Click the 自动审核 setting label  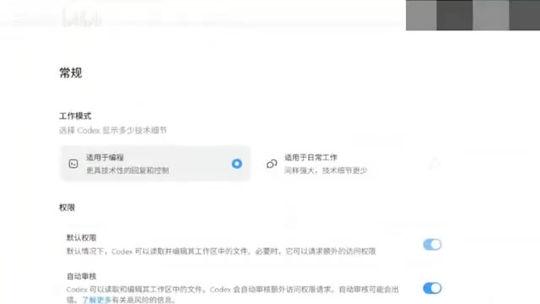81,276
